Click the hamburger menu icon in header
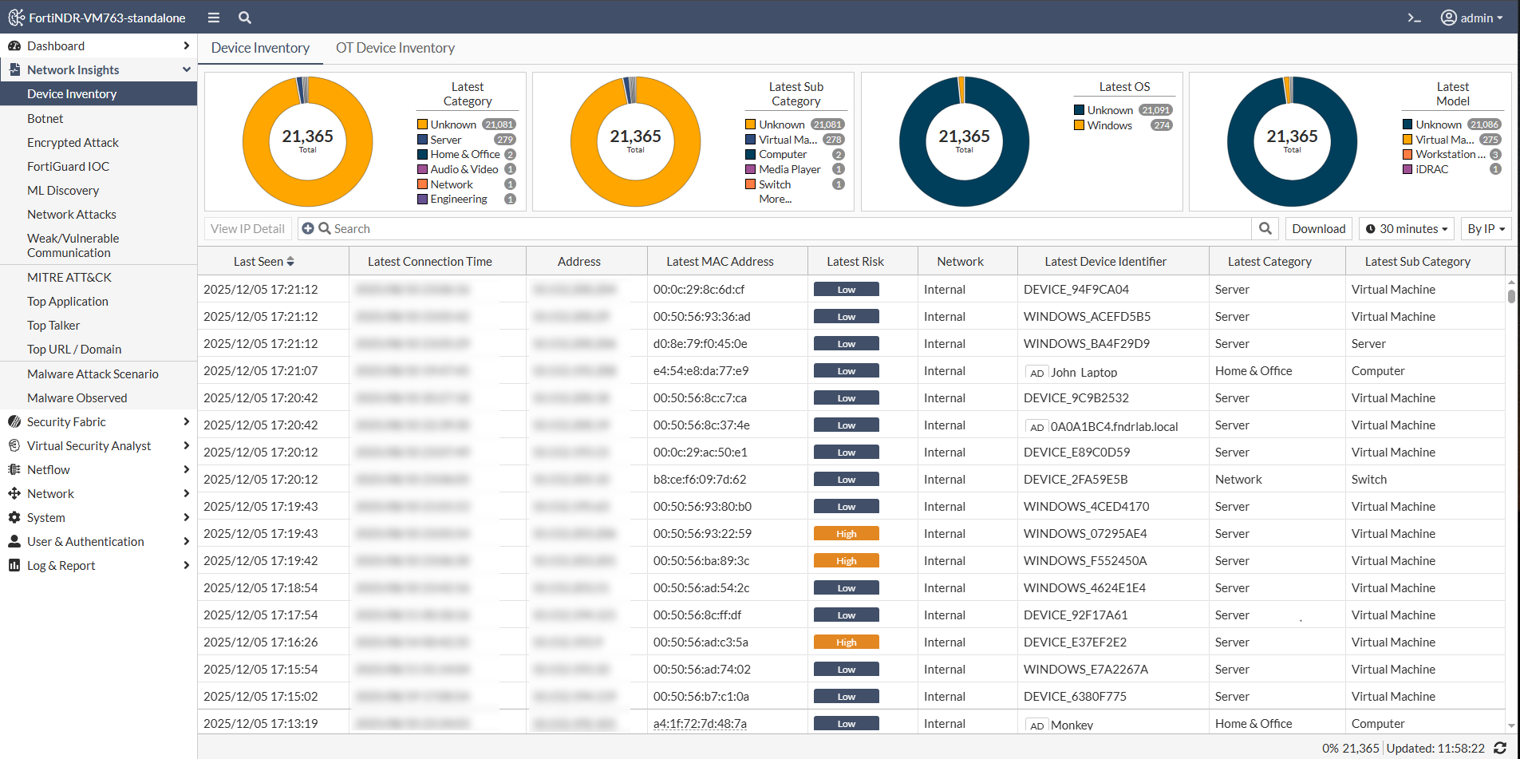This screenshot has height=759, width=1520. tap(214, 18)
